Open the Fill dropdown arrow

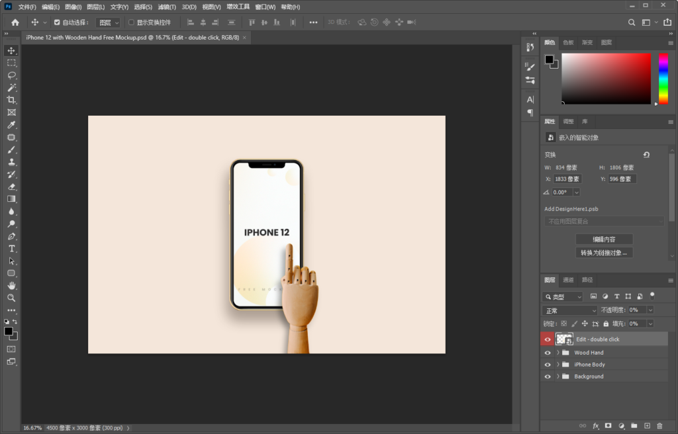(650, 324)
